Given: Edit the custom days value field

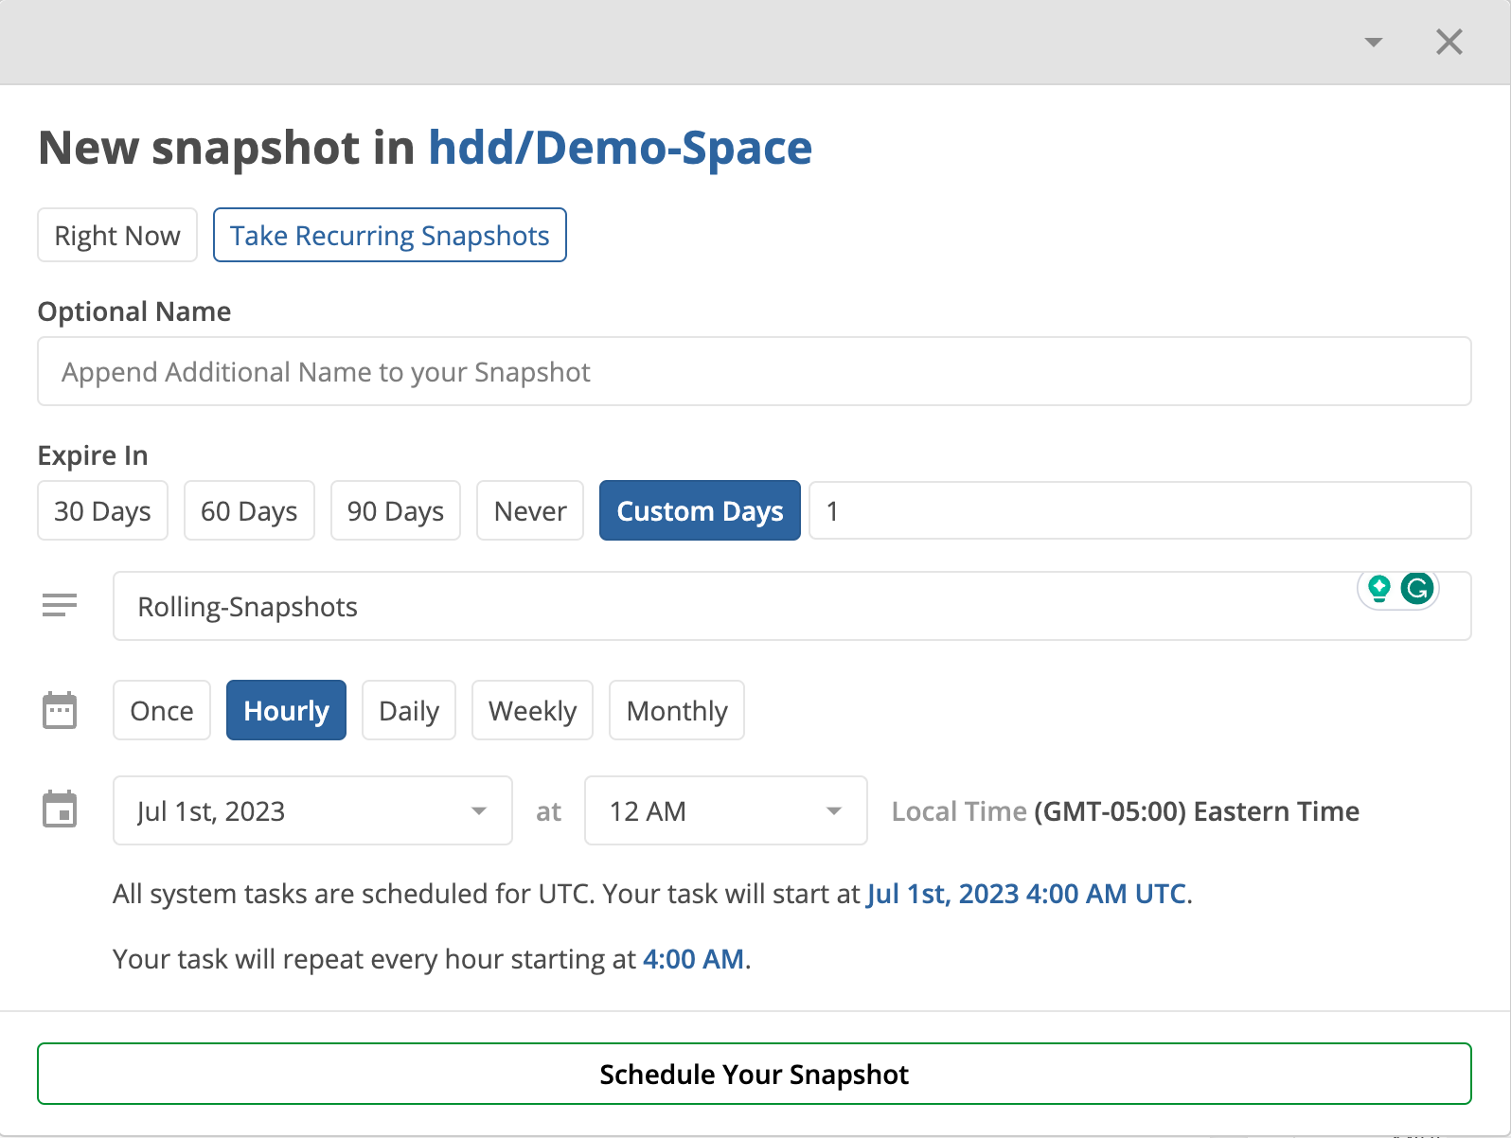Looking at the screenshot, I should pyautogui.click(x=1140, y=510).
